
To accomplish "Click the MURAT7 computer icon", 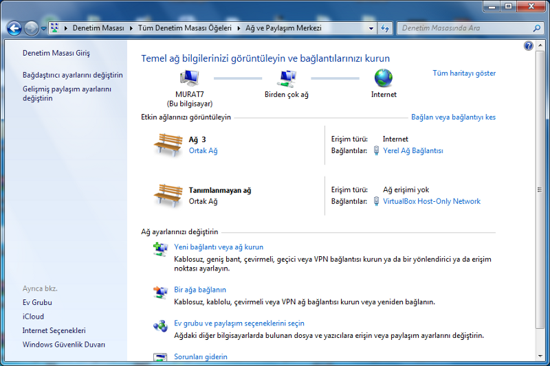I will click(190, 78).
